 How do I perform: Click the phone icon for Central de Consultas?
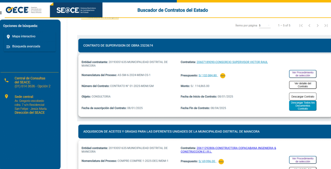[6, 80]
